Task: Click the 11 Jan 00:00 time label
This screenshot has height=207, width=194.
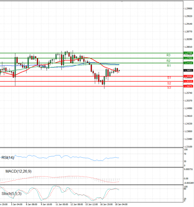Action: point(62,204)
